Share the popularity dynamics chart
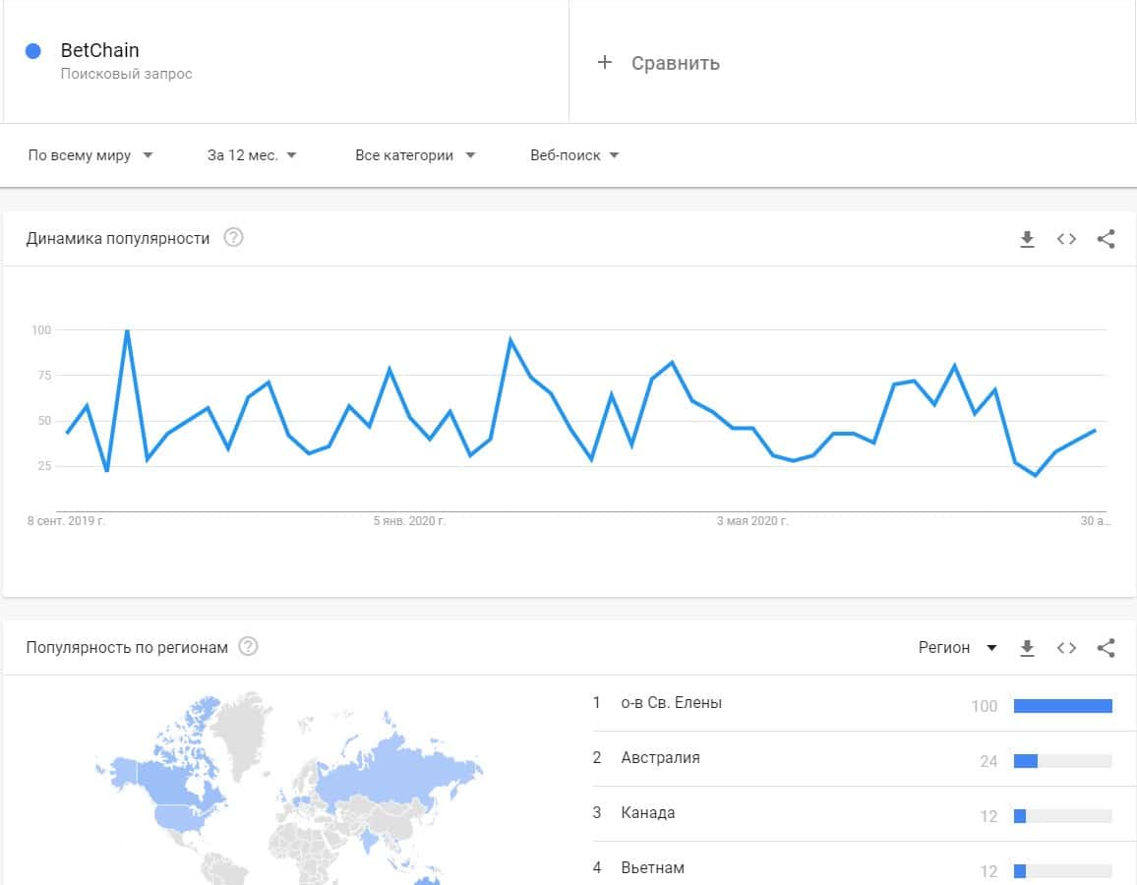Screen dimensions: 1137x885 1106,239
